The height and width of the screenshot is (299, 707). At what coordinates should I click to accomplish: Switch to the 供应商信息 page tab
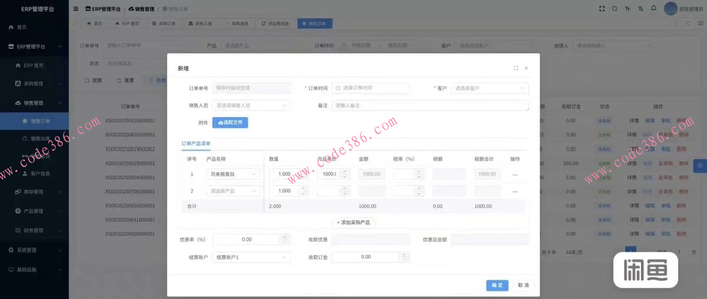pos(275,24)
